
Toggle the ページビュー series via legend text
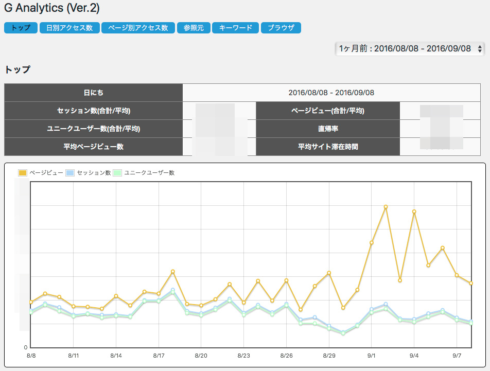pos(46,173)
